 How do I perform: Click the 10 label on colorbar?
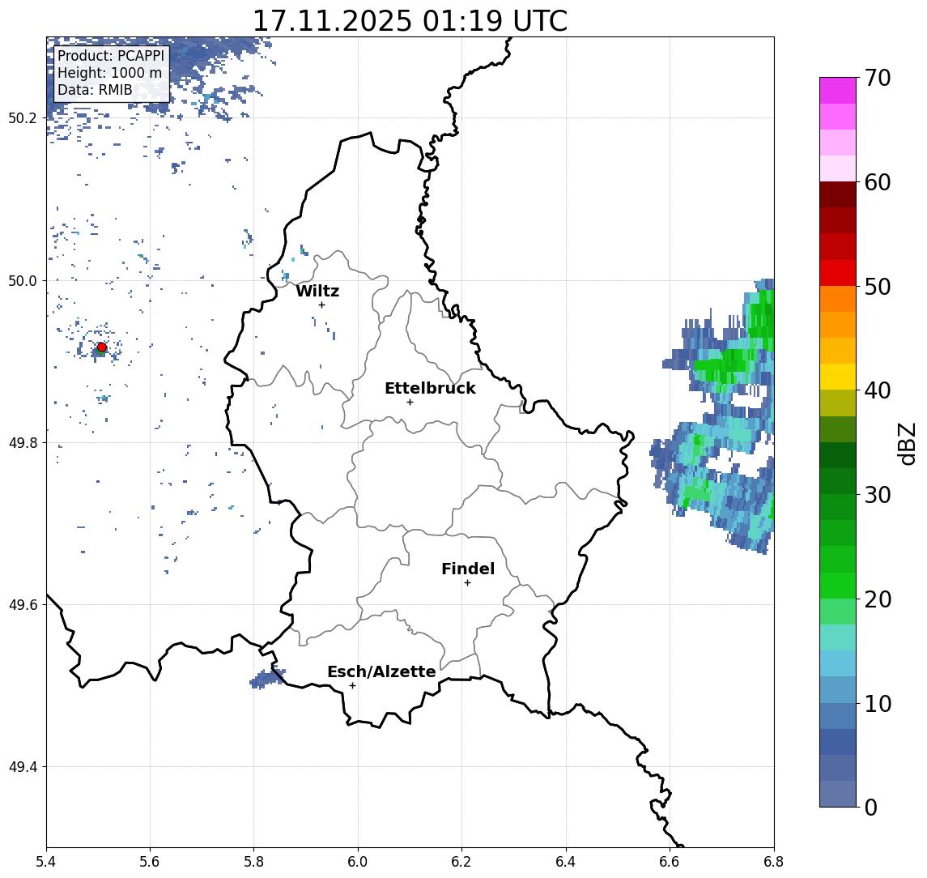point(878,703)
